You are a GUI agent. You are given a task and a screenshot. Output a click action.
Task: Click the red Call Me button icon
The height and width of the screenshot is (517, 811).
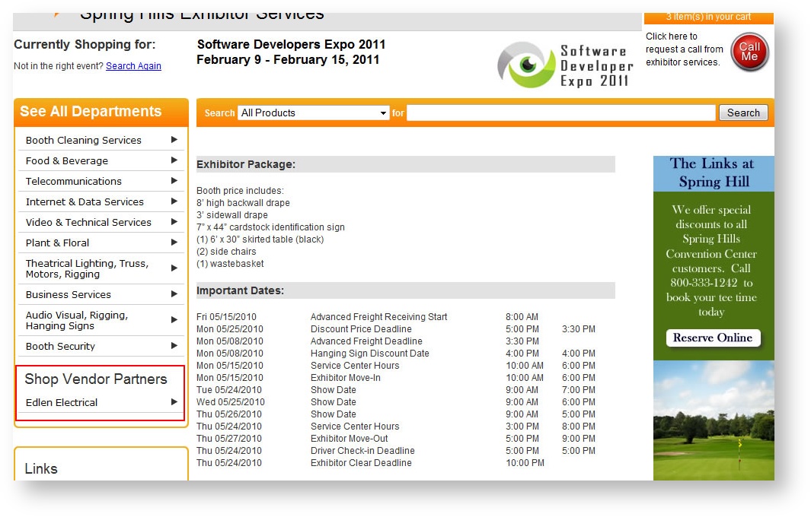749,52
